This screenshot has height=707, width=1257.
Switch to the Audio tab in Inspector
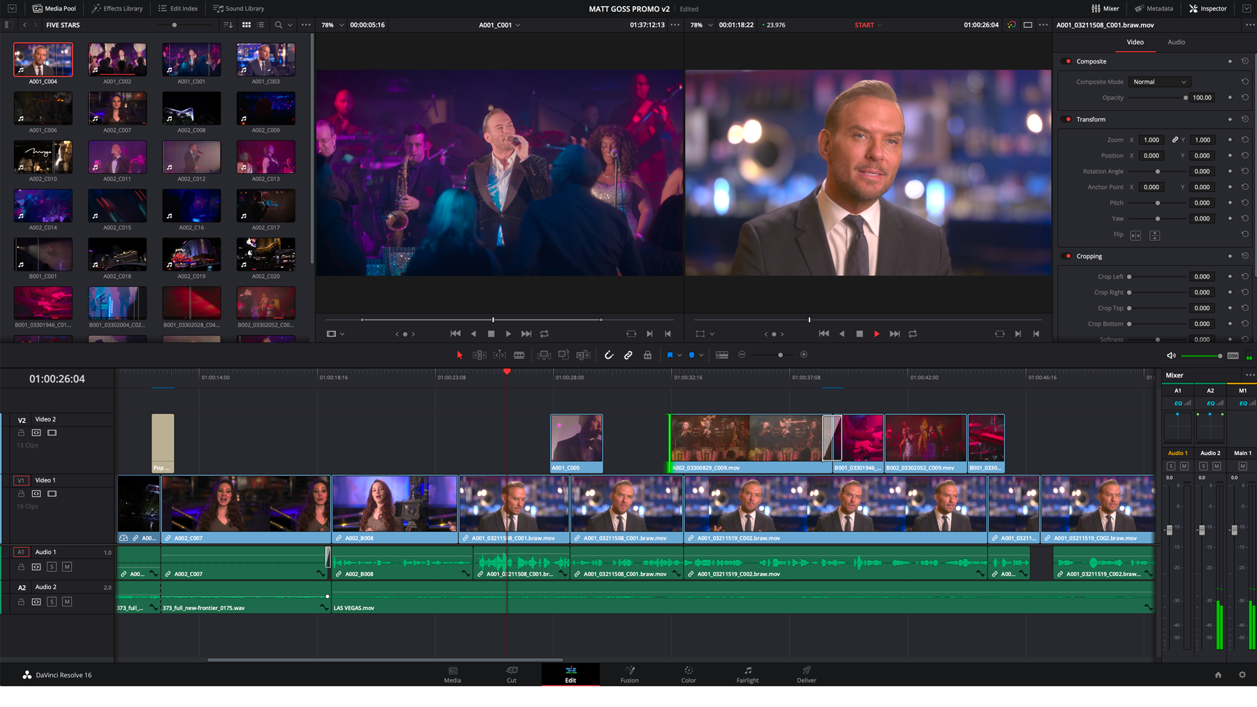point(1176,42)
